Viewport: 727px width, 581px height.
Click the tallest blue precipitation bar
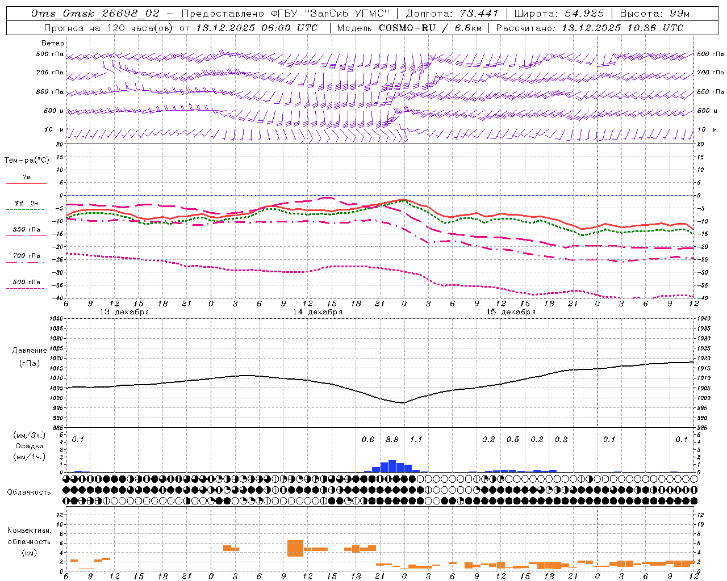point(392,466)
